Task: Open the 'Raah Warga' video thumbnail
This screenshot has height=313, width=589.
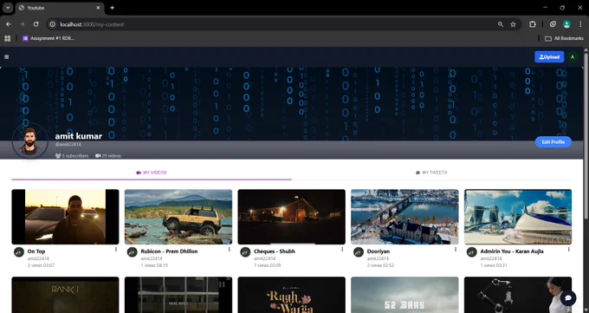Action: pos(292,295)
